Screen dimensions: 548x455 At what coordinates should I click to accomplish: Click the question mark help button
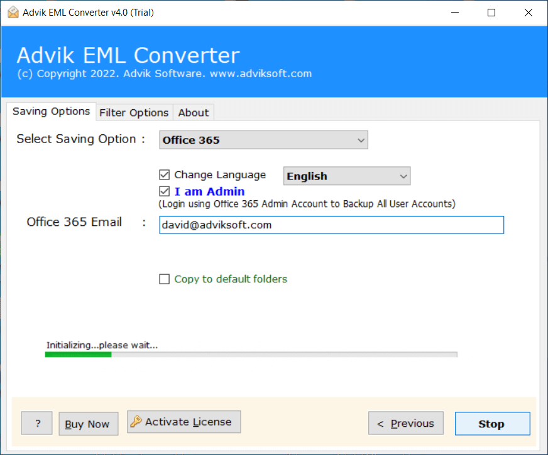[x=36, y=423]
